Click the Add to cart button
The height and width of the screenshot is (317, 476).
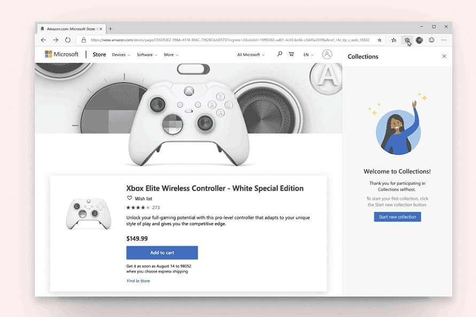click(x=162, y=252)
